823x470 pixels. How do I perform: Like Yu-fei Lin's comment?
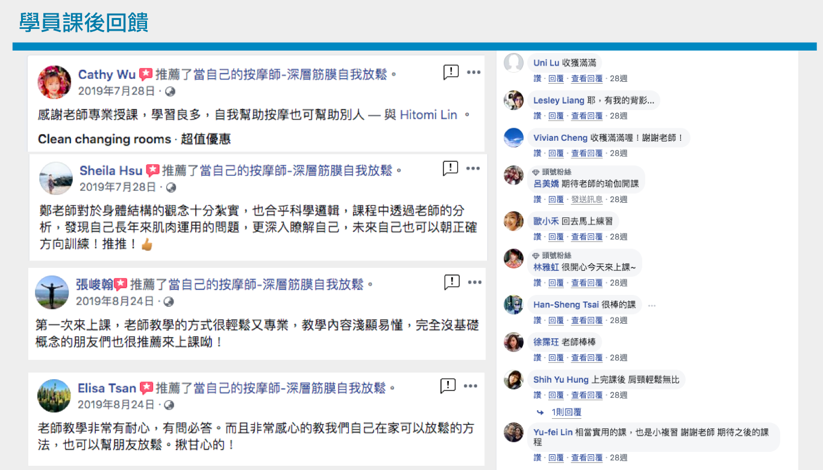537,458
